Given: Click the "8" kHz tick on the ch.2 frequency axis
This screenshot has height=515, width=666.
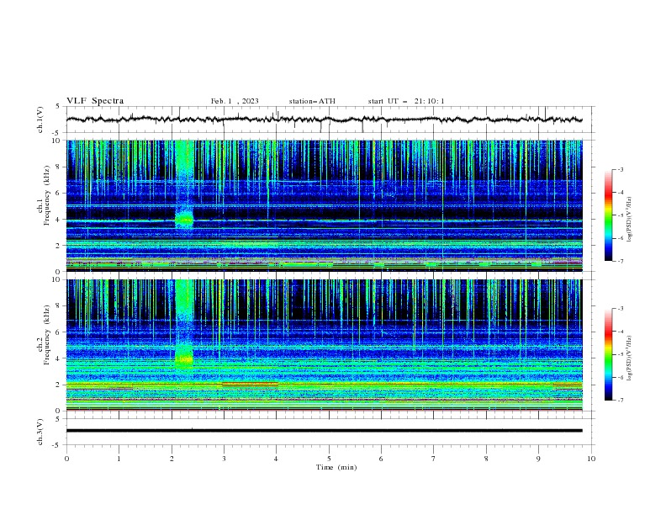Looking at the screenshot, I should click(x=58, y=306).
